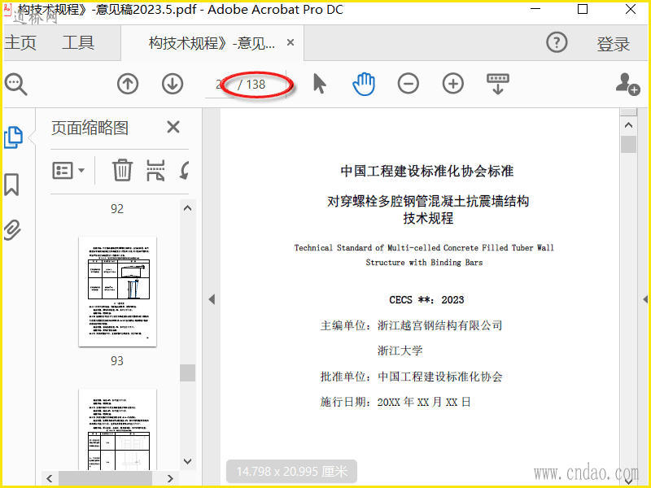
Task: Delete pages with the trash icon
Action: pos(123,170)
